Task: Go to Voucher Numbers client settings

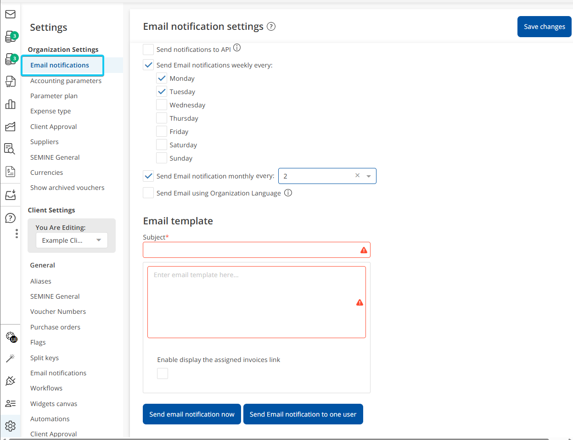Action: point(58,312)
